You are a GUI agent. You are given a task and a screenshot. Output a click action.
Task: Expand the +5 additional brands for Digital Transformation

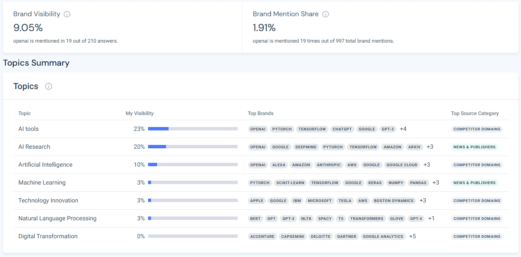click(x=412, y=236)
